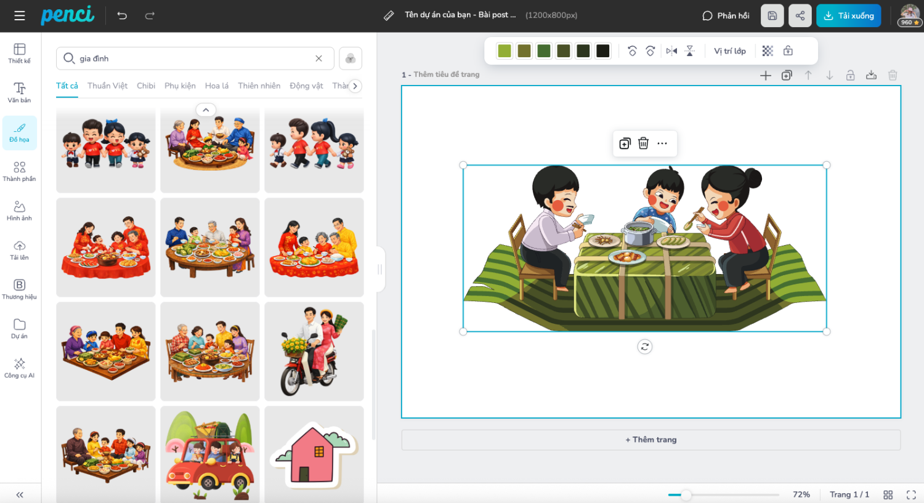The image size is (924, 503).
Task: Open the AI tools panel
Action: (20, 368)
